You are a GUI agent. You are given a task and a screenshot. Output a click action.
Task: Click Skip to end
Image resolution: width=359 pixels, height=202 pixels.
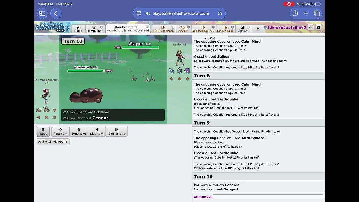tap(117, 132)
